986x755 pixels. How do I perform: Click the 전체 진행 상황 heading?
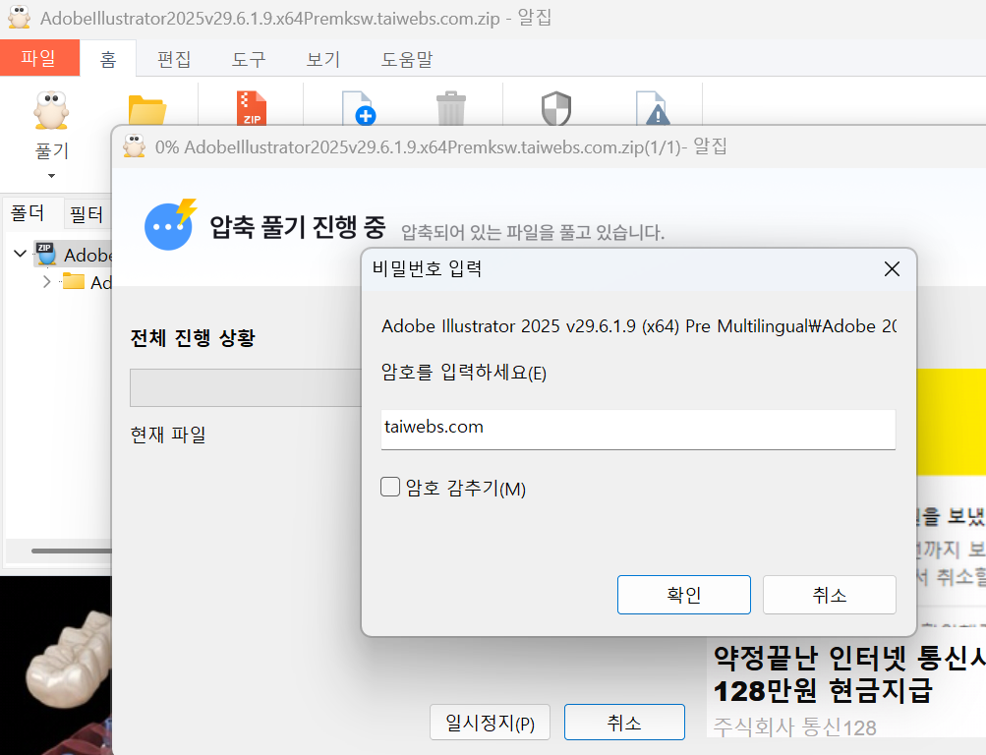tap(193, 338)
